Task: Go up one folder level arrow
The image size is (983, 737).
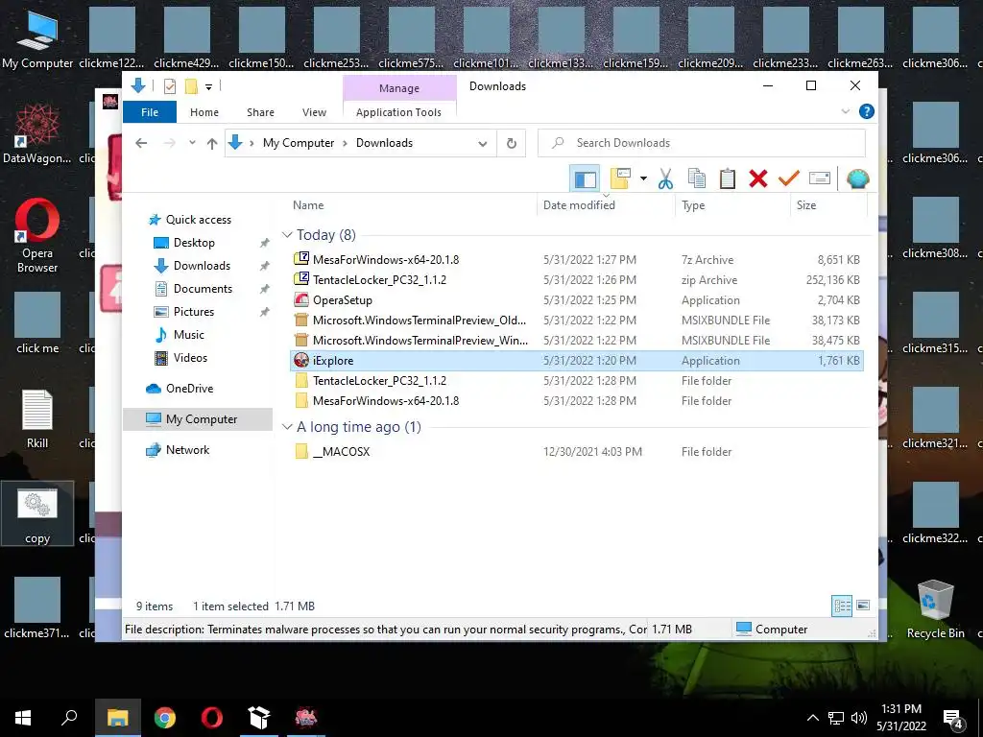Action: pyautogui.click(x=212, y=144)
